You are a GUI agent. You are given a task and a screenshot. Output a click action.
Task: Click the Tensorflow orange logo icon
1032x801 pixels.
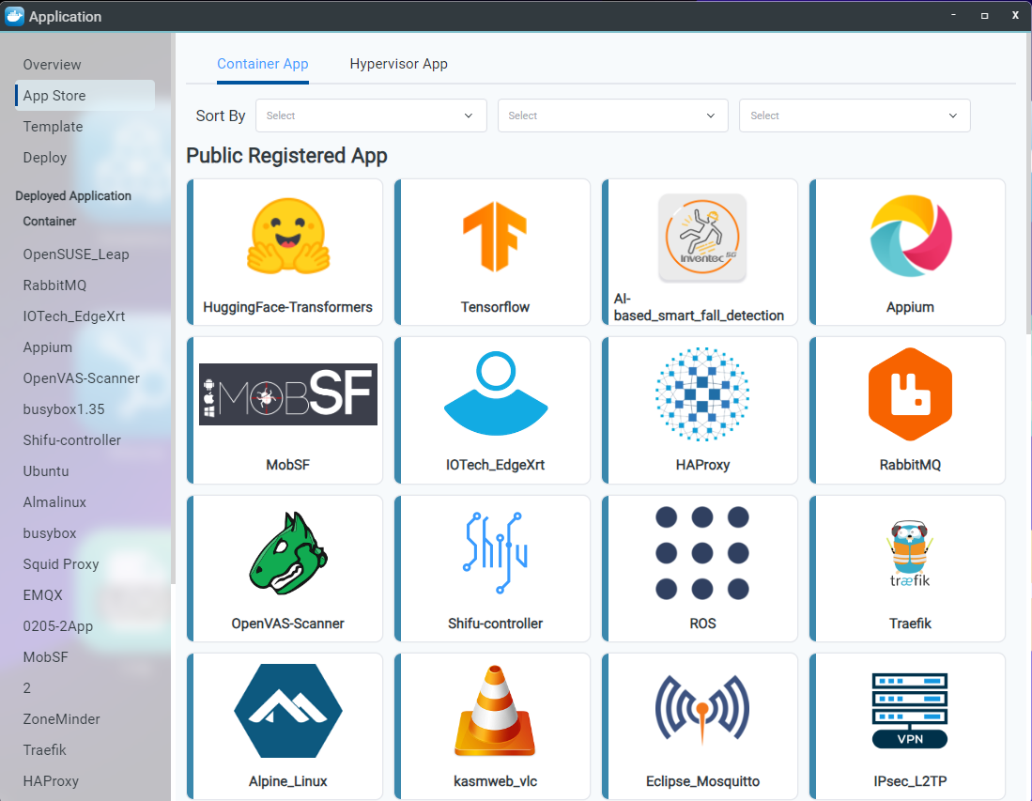tap(495, 237)
